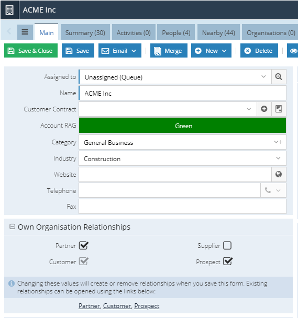Click the green Account RAG indicator
This screenshot has height=318, width=298.
pyautogui.click(x=182, y=126)
